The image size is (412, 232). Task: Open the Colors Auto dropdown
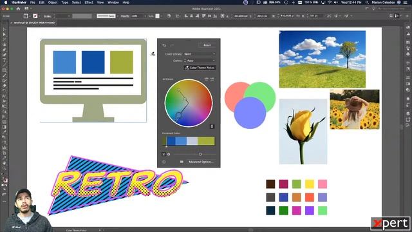[201, 61]
